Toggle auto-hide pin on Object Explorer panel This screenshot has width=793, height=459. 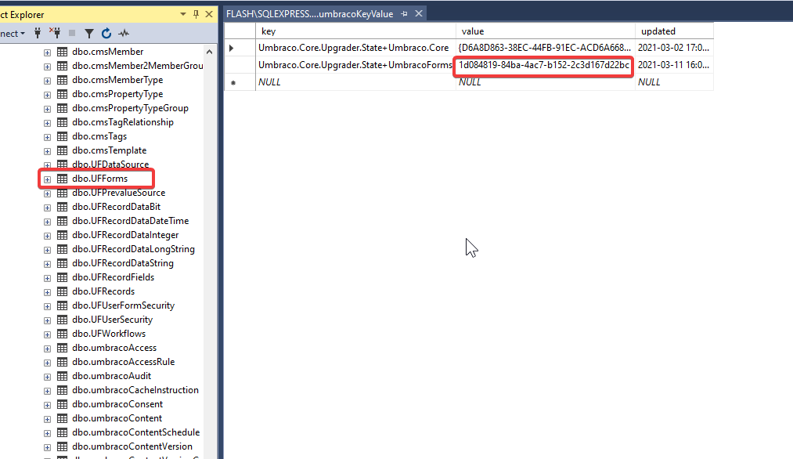(195, 13)
